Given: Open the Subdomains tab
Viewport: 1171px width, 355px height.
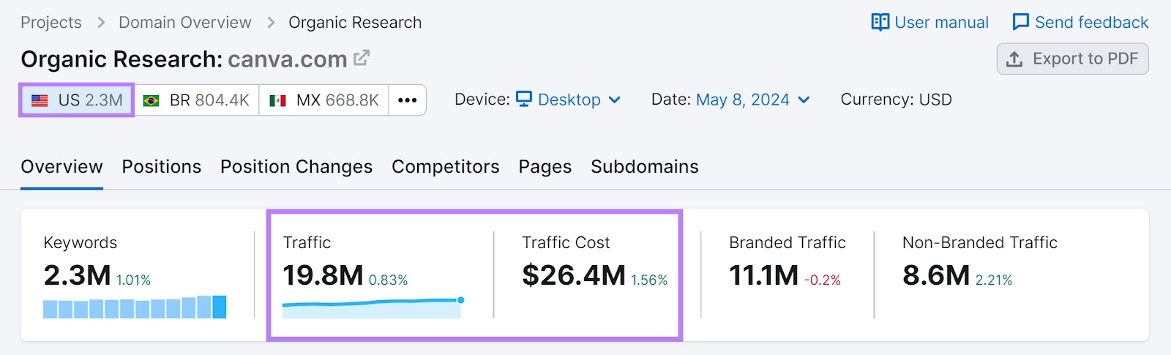Looking at the screenshot, I should click(x=644, y=167).
